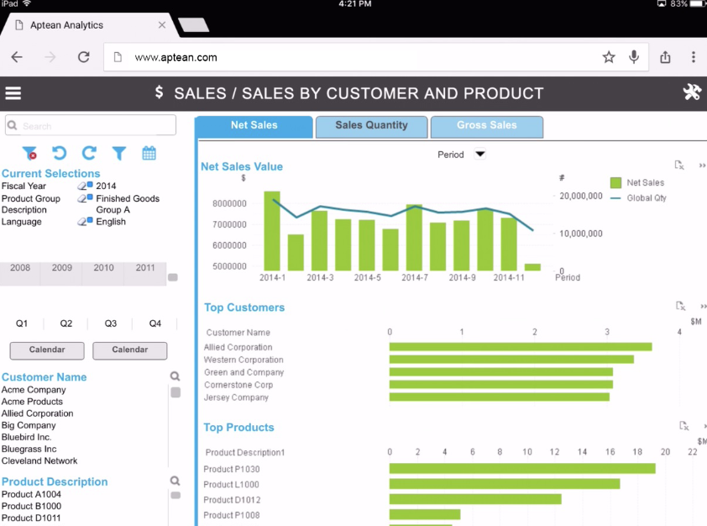Screen dimensions: 707x526
Task: Click the magnifier icon beside Customer Name
Action: pos(173,376)
